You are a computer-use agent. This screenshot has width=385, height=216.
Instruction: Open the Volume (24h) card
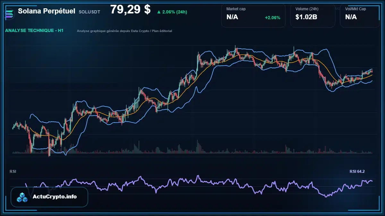pyautogui.click(x=313, y=16)
